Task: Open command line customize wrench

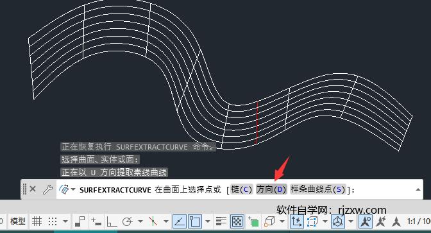Action: click(48, 189)
